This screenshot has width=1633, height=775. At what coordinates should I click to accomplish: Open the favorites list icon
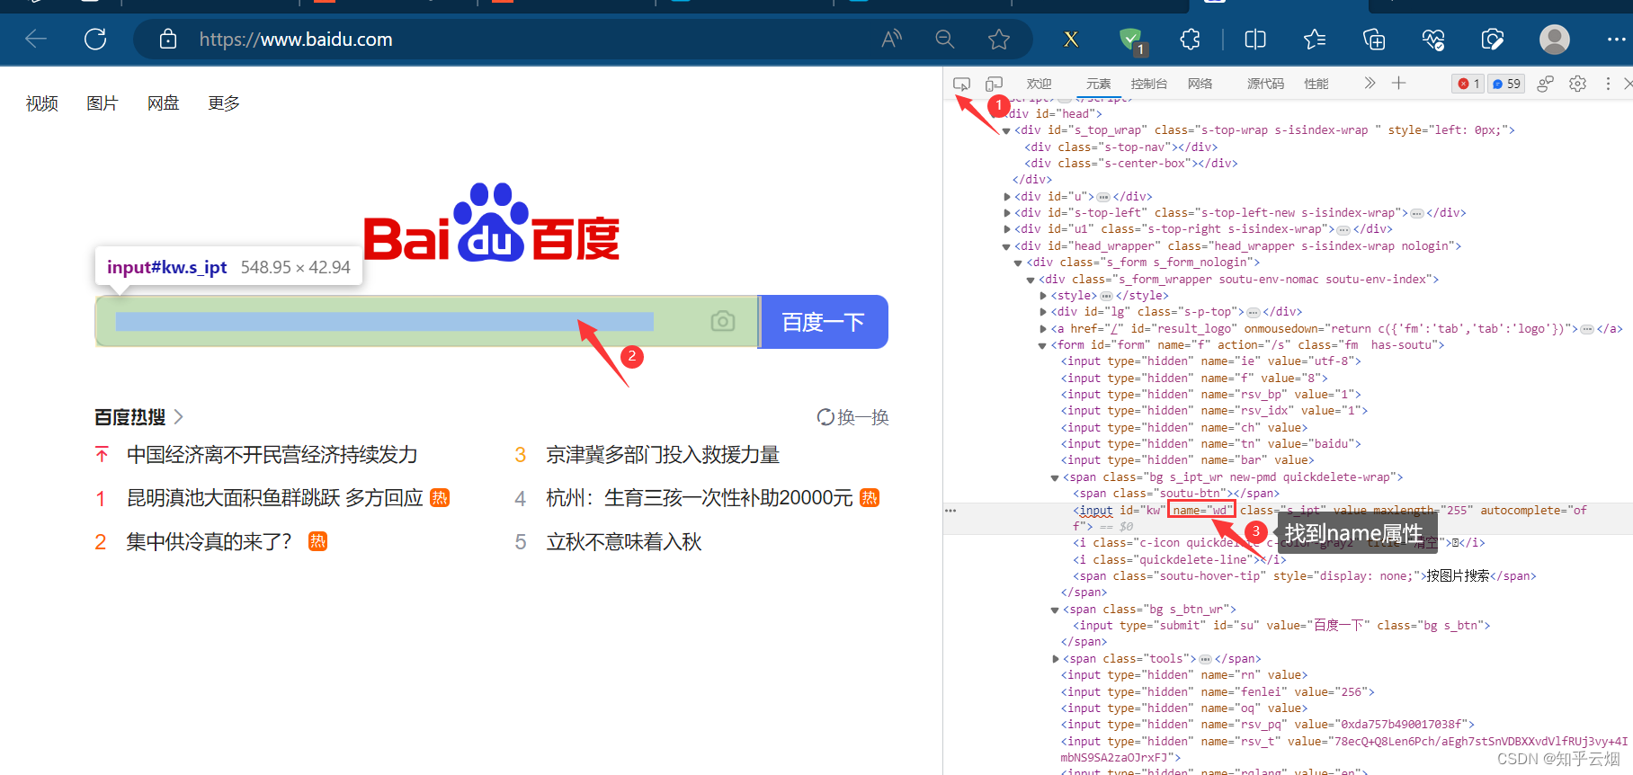(1315, 39)
